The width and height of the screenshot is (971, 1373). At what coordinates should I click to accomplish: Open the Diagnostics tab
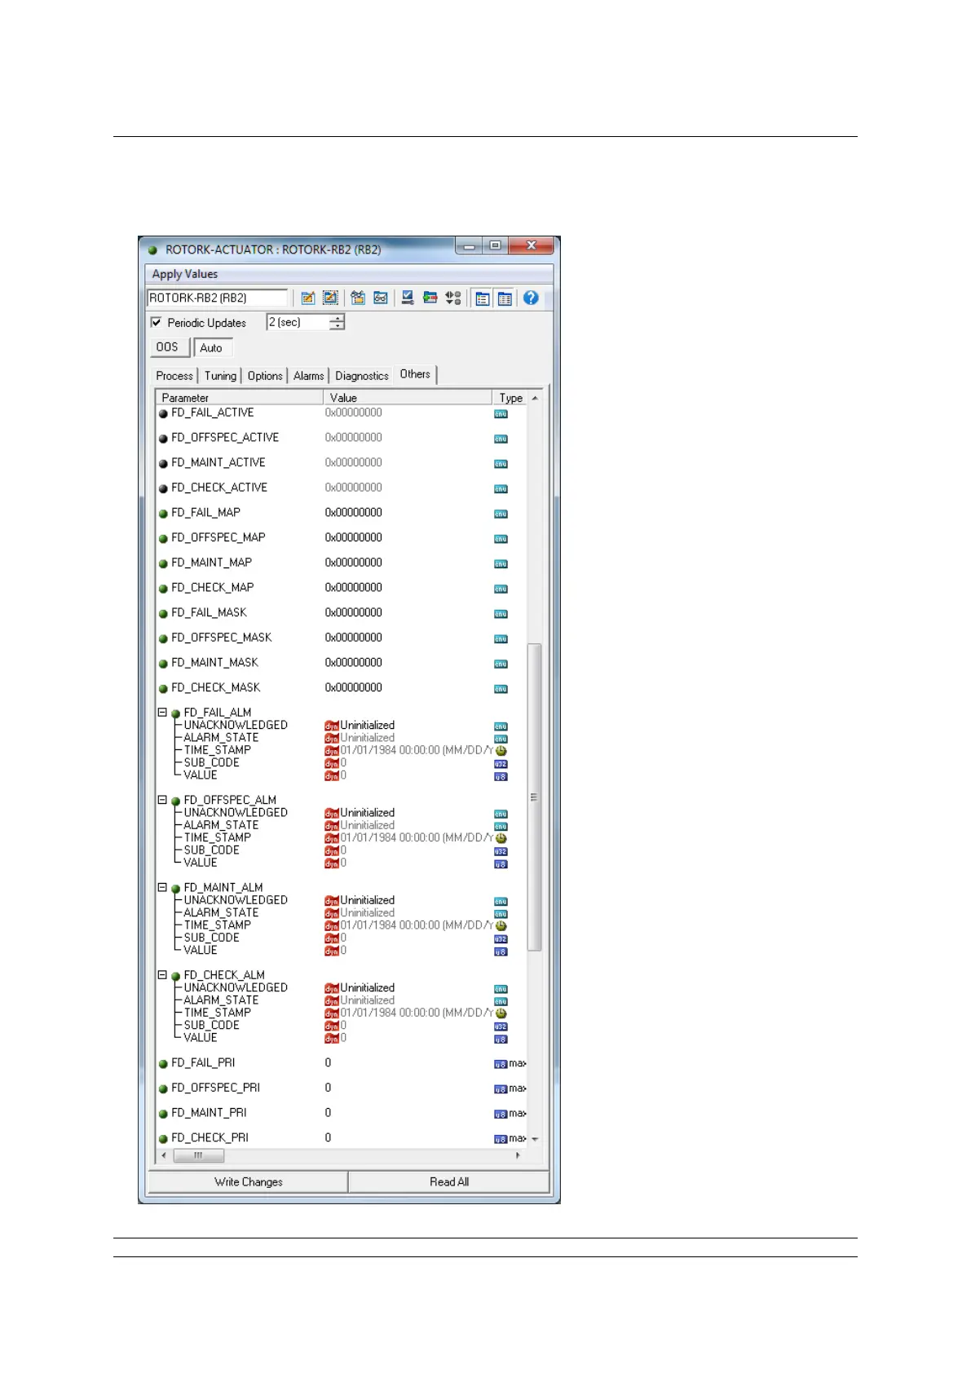click(x=361, y=376)
